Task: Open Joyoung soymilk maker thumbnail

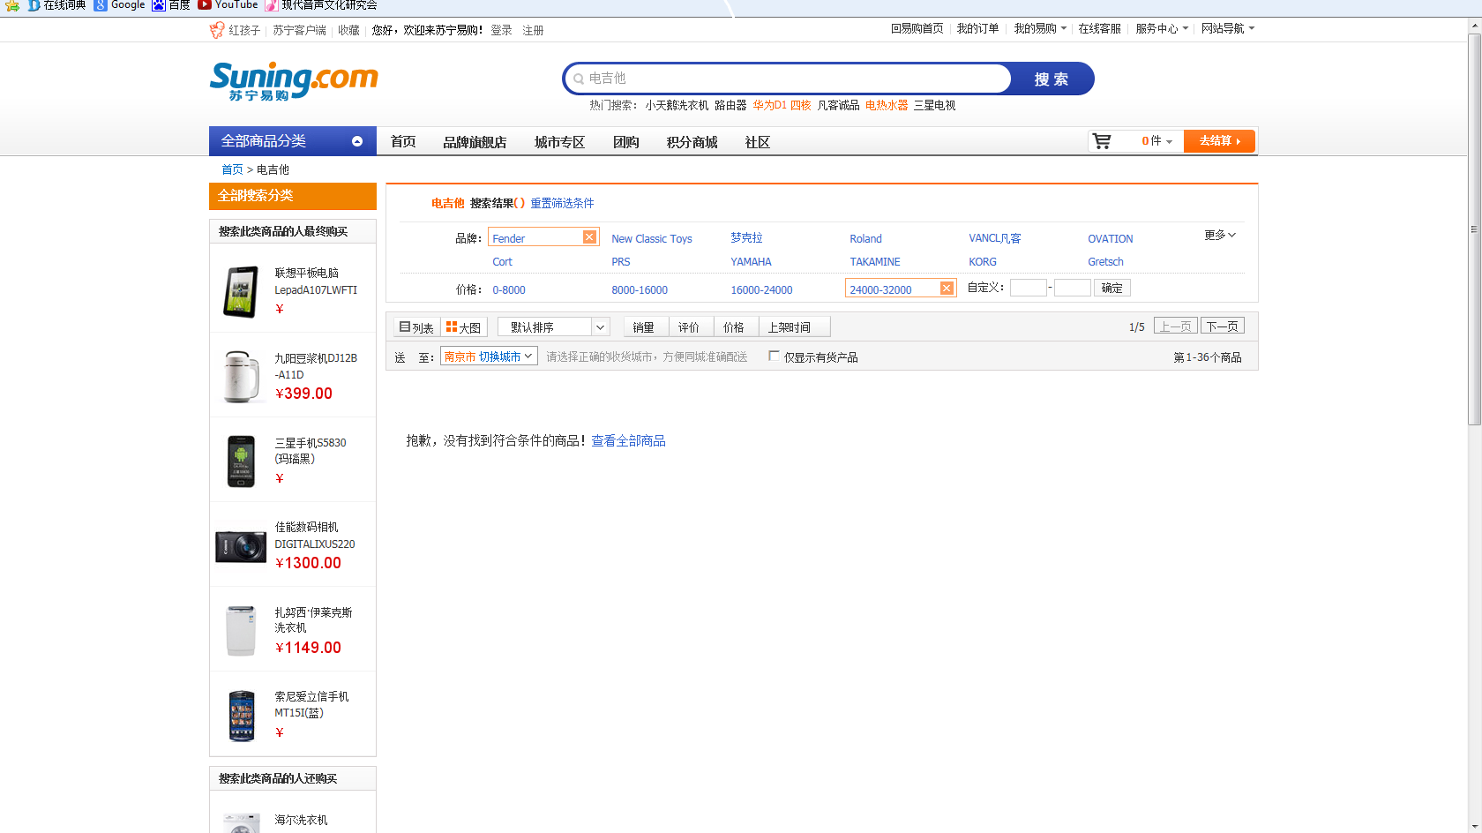Action: pyautogui.click(x=241, y=376)
